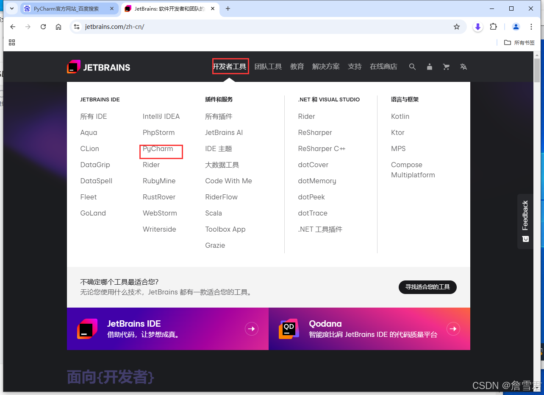Open the .NET 工具插件 link

320,230
